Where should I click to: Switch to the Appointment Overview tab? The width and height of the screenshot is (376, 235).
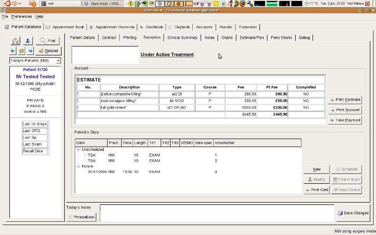(x=112, y=27)
